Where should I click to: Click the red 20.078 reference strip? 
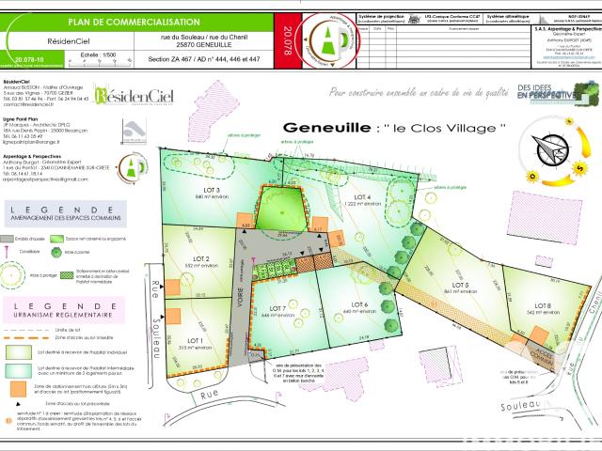pyautogui.click(x=288, y=40)
